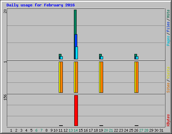Click the 'Files' legend label

pos(168,26)
